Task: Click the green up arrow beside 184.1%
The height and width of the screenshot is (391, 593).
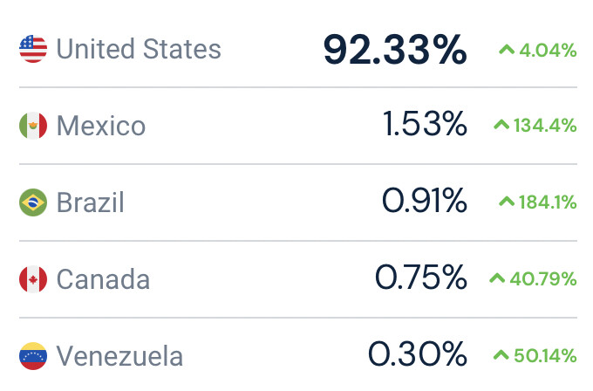Action: (x=507, y=201)
